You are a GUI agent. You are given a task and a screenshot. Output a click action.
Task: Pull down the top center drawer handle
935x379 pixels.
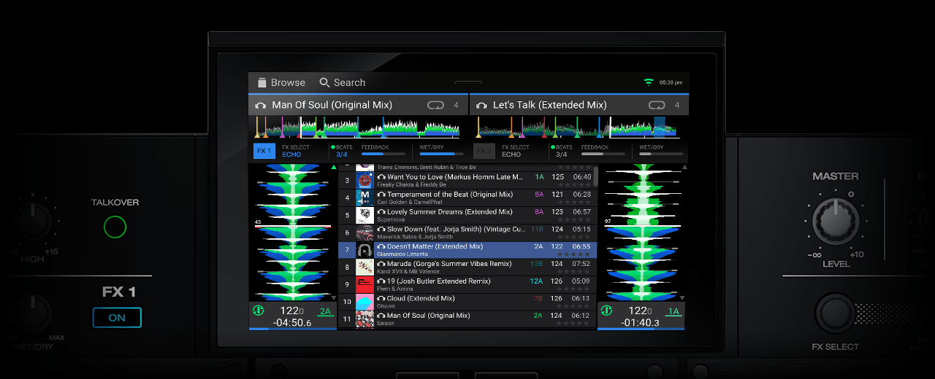[x=467, y=82]
